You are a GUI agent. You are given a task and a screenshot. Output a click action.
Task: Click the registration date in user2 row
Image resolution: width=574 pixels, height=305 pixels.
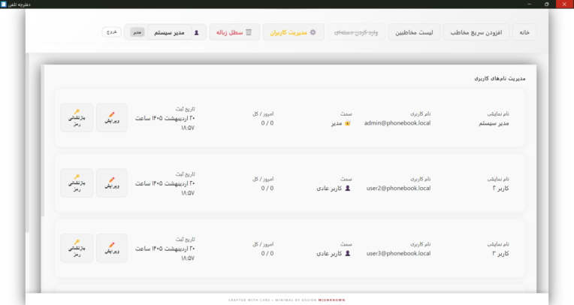[165, 189]
